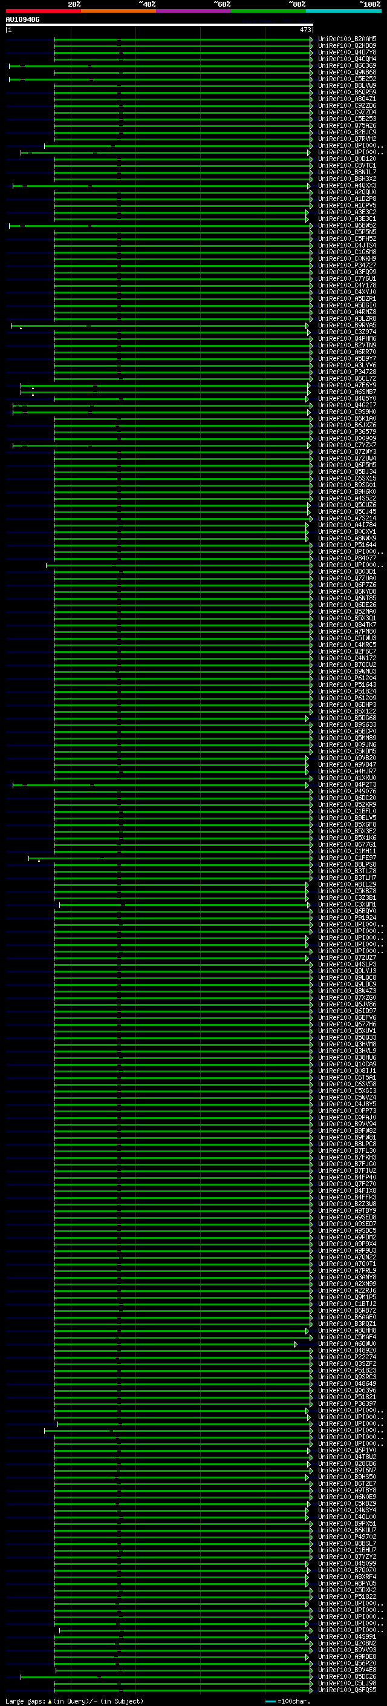Select the UniRef100_Q6P5M5 label
Viewport: 387px width, 1706px height.
pyautogui.click(x=347, y=465)
